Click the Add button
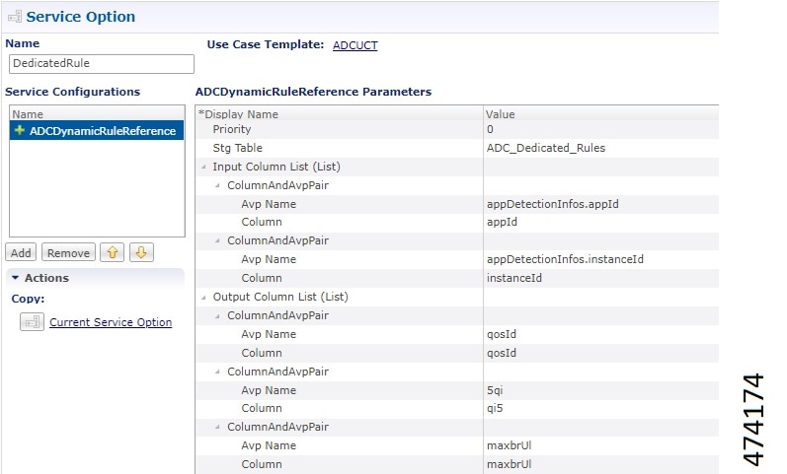This screenshot has height=474, width=787. tap(21, 253)
